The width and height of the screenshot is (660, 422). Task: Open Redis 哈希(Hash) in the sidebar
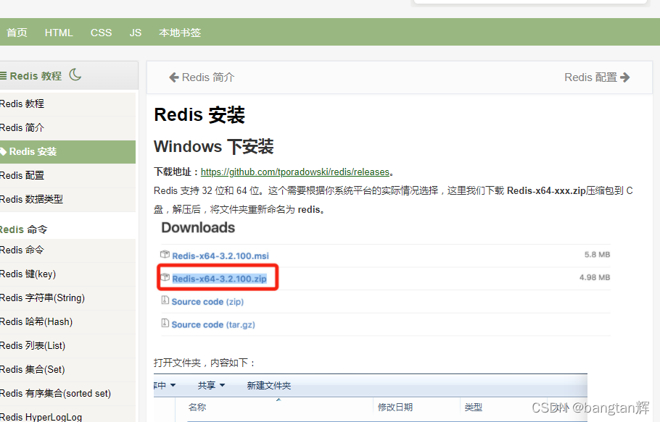click(67, 321)
